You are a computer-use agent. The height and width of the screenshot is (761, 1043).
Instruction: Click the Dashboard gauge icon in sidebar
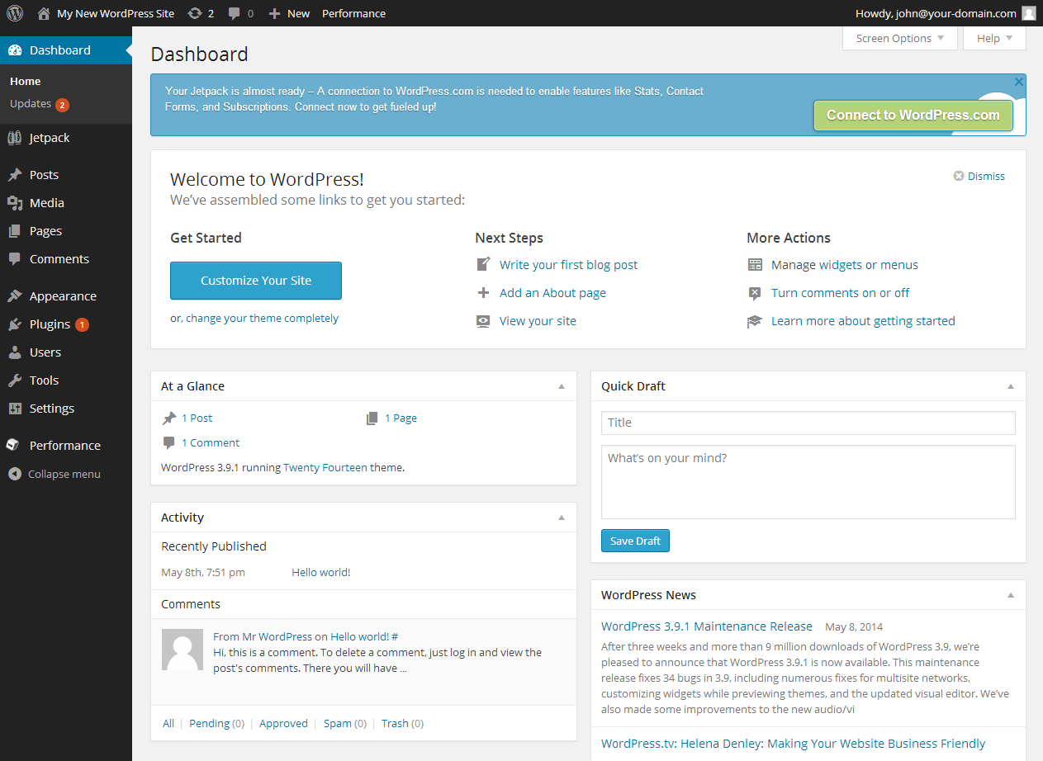(x=15, y=50)
